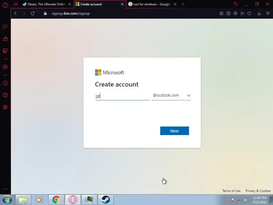Open Chrome from taskbar
Image resolution: width=273 pixels, height=205 pixels.
(56, 200)
